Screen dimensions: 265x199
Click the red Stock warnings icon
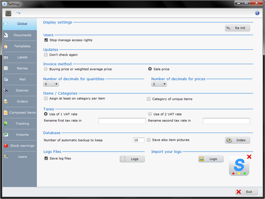(6, 146)
